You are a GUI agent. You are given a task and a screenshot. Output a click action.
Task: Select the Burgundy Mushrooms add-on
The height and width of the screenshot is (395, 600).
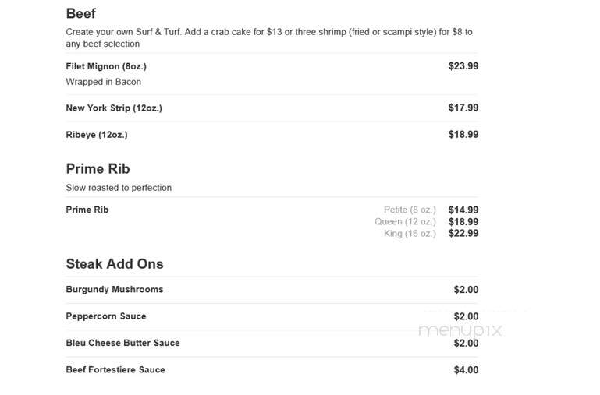click(115, 290)
